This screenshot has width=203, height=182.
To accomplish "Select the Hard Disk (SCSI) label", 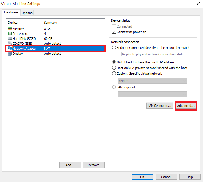I will [24, 39].
